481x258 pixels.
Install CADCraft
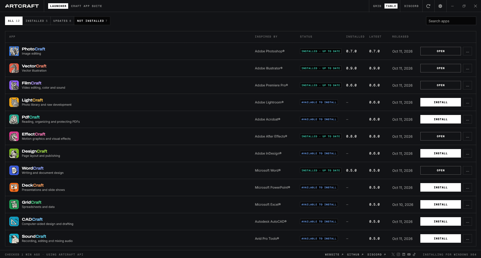(x=440, y=221)
